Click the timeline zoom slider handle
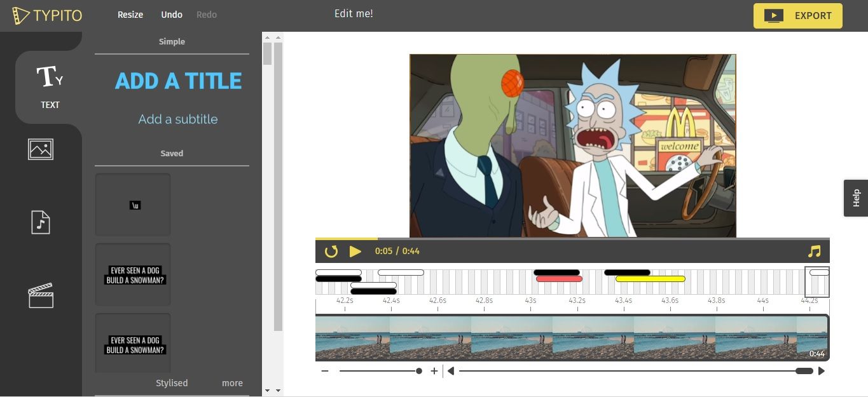This screenshot has height=397, width=868. pyautogui.click(x=419, y=371)
